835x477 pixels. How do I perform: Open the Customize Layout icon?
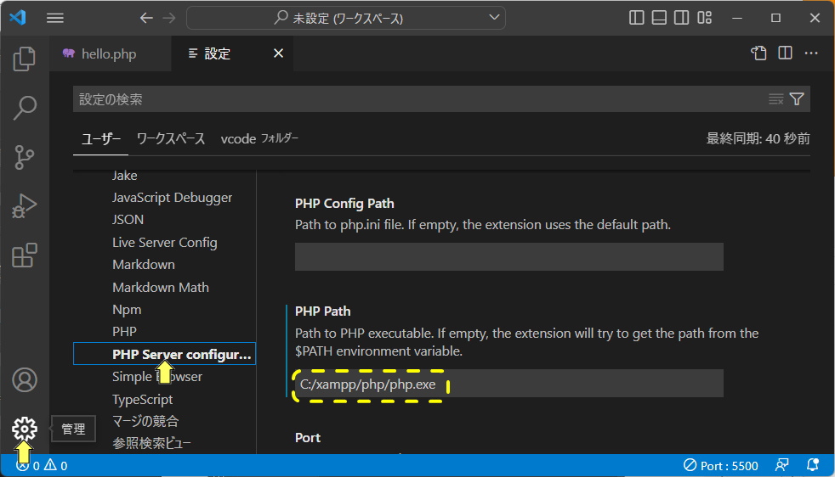704,18
